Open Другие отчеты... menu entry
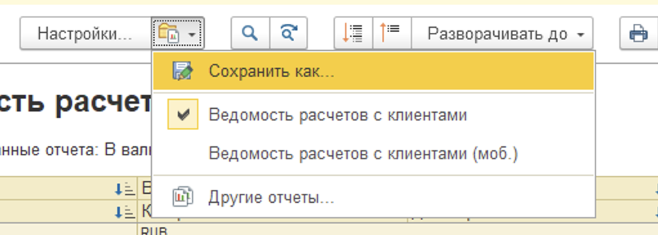 373,197
